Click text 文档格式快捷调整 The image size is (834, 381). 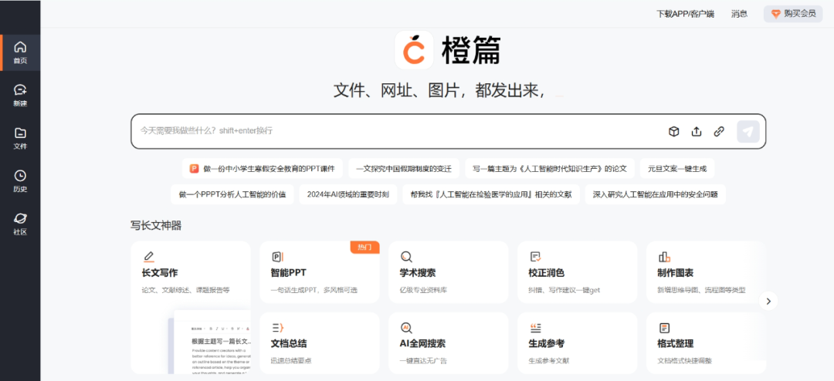[684, 362]
